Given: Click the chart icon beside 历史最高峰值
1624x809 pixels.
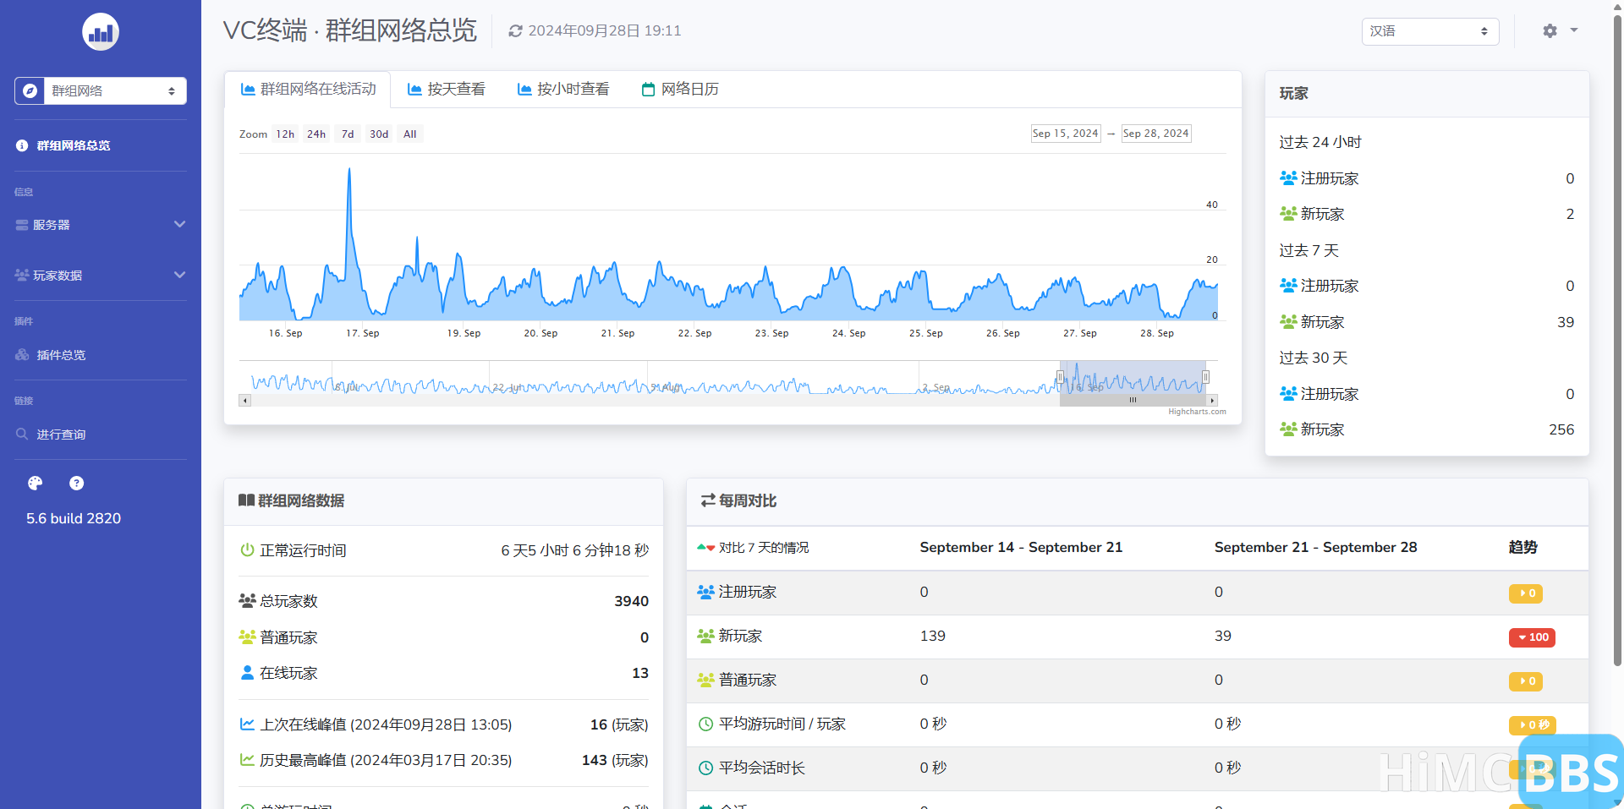Looking at the screenshot, I should click(247, 760).
